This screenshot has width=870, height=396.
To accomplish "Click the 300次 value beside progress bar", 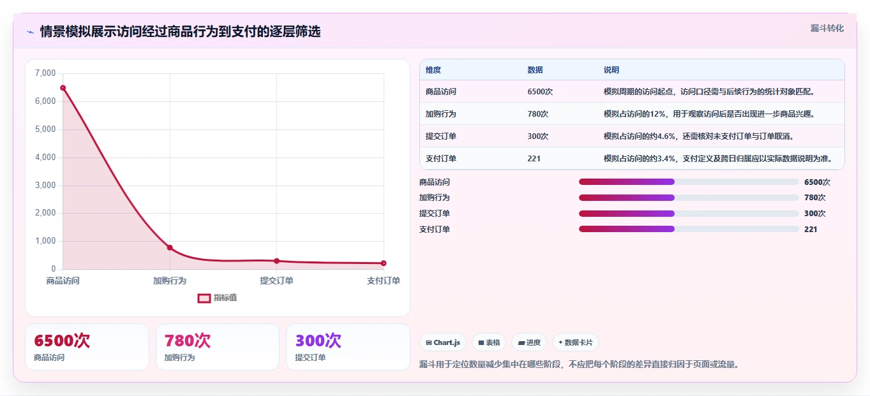I will tap(815, 214).
